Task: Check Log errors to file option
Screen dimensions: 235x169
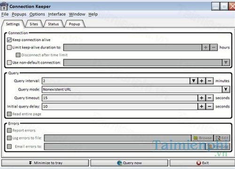Action: [x=9, y=138]
